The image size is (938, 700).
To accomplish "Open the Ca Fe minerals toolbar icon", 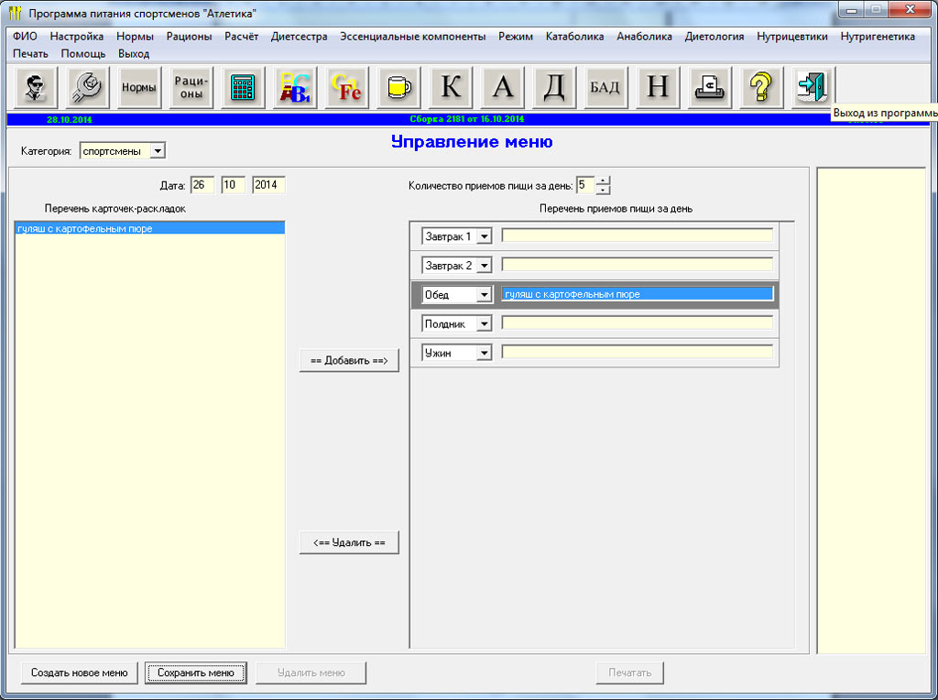I will click(347, 87).
